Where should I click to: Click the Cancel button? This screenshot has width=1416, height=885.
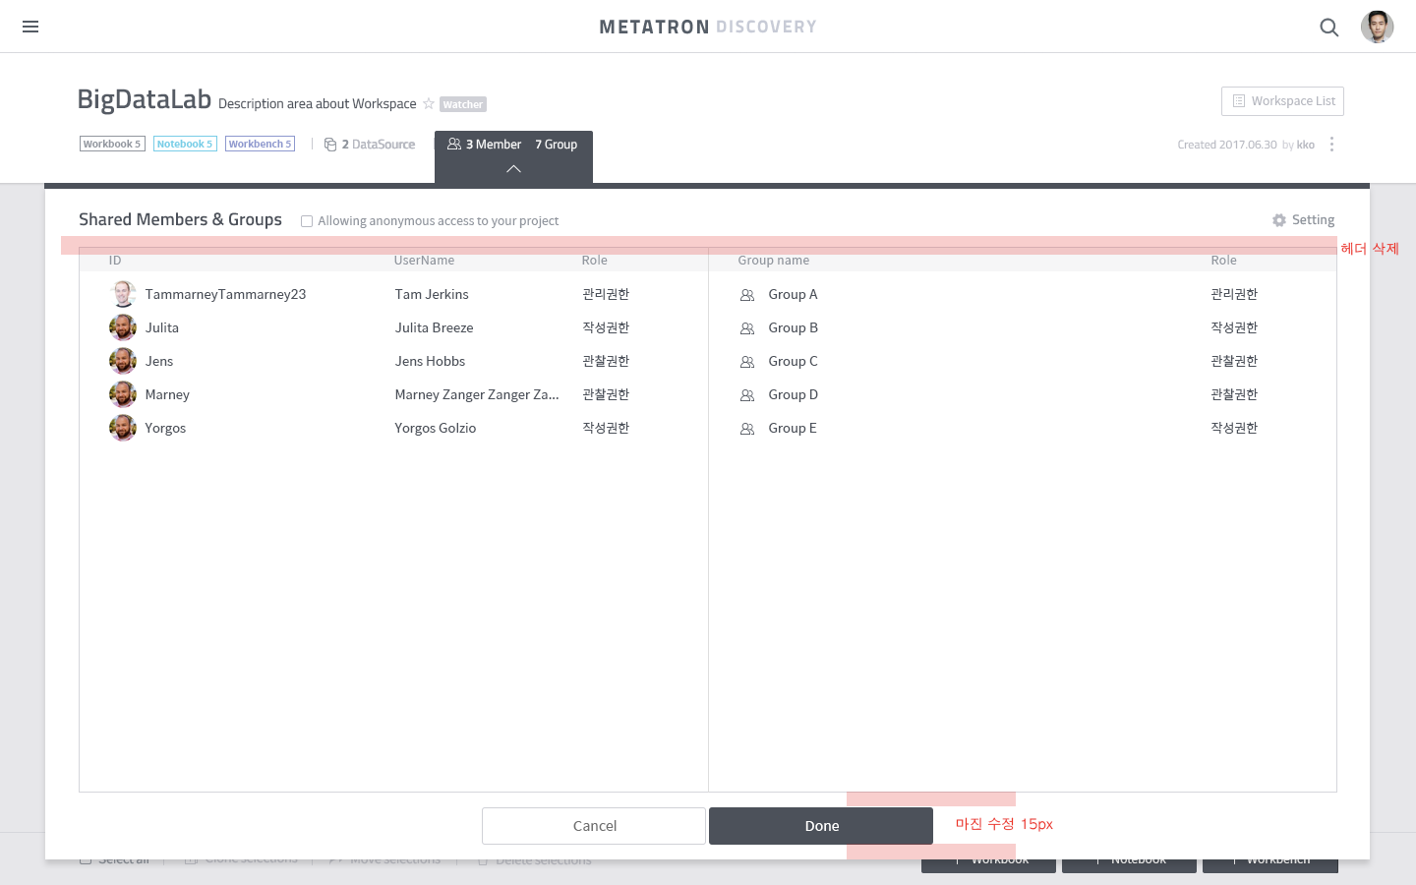click(594, 826)
